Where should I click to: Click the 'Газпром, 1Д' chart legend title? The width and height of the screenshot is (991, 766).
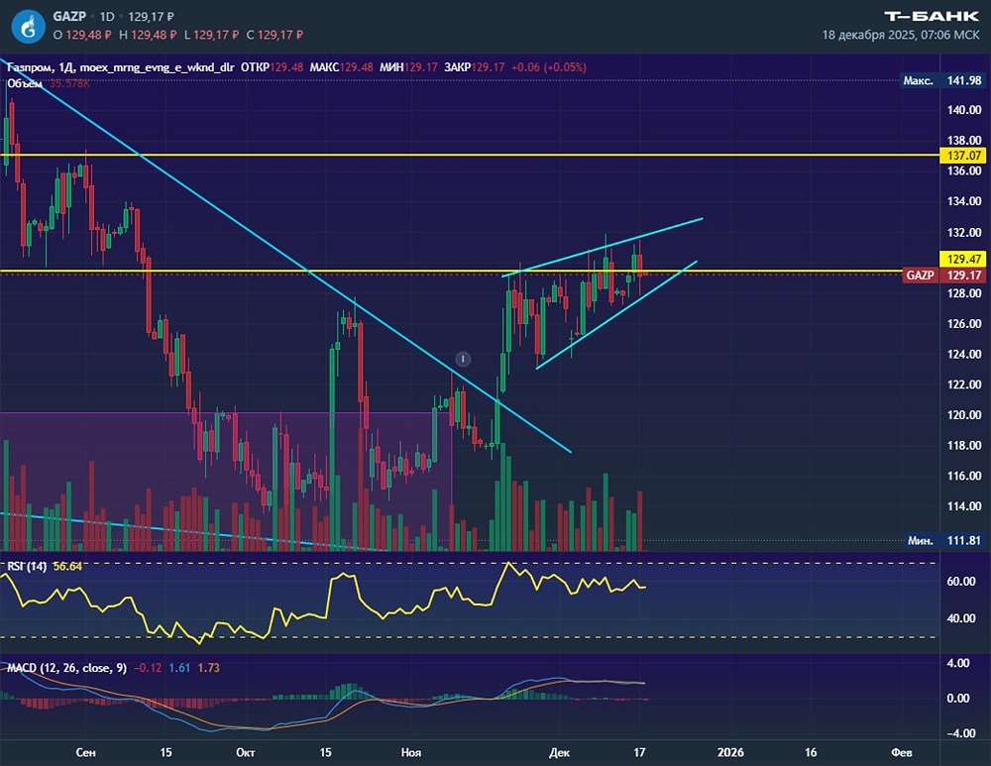40,67
